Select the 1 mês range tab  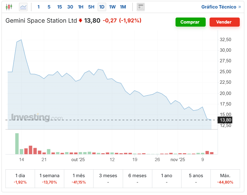(x=79, y=178)
